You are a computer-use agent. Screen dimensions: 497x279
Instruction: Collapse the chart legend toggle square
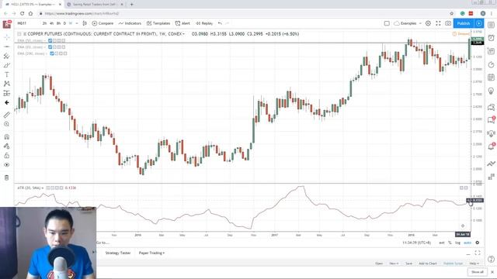[19, 34]
